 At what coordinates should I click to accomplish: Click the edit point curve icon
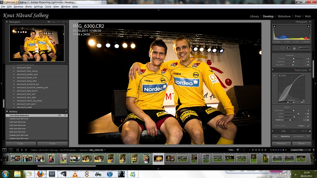(x=308, y=126)
